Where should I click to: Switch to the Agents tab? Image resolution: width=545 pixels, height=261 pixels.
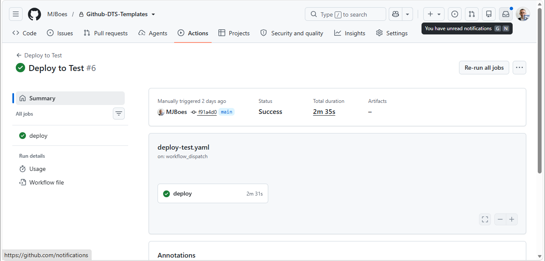coord(153,33)
